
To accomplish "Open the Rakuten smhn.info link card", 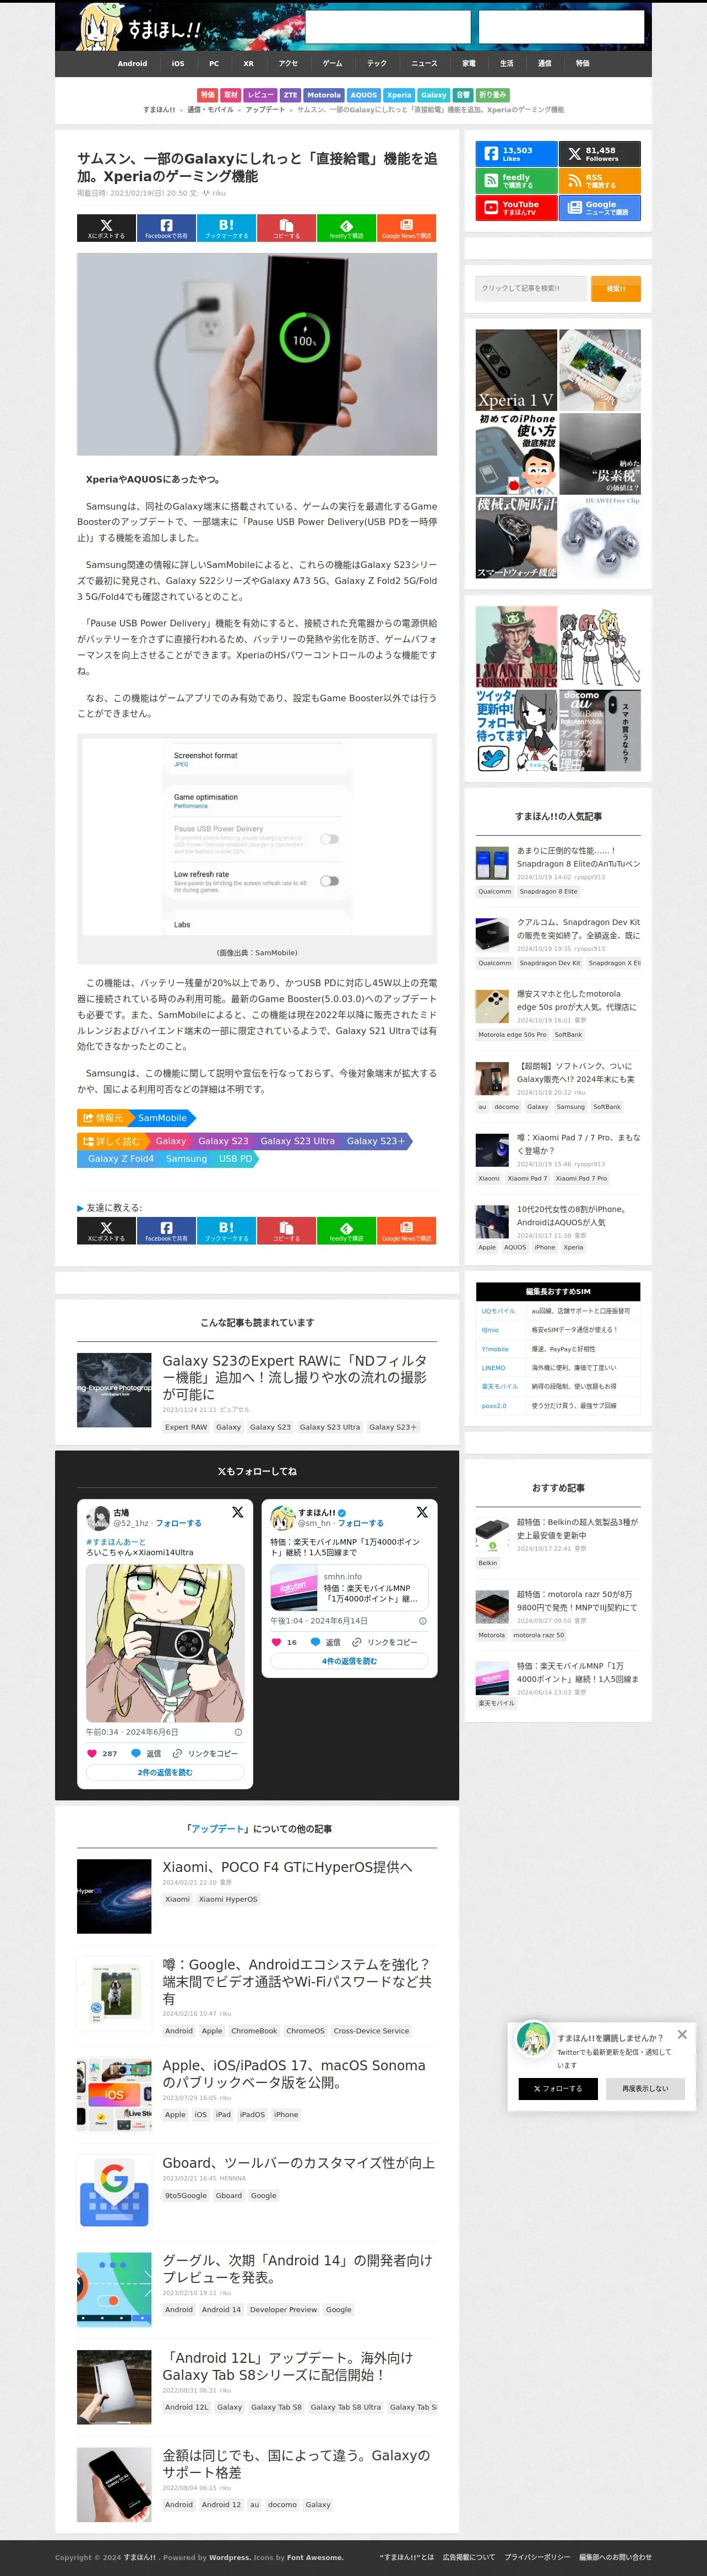I will (349, 1588).
